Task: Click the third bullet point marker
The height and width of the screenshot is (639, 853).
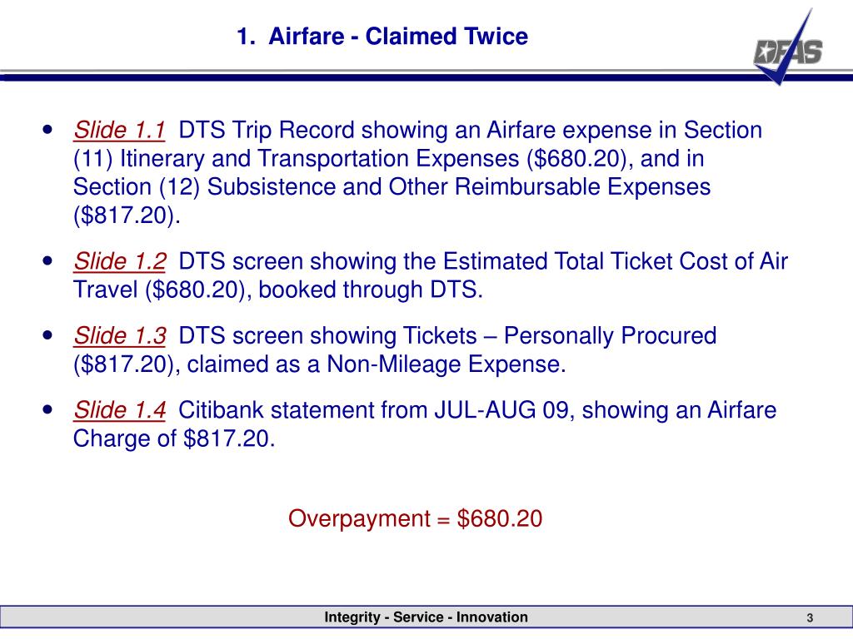Action: [x=47, y=335]
